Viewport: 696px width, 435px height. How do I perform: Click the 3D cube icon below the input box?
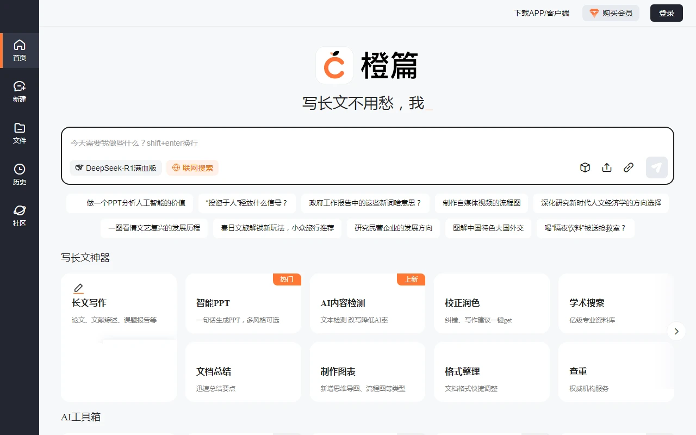(585, 167)
